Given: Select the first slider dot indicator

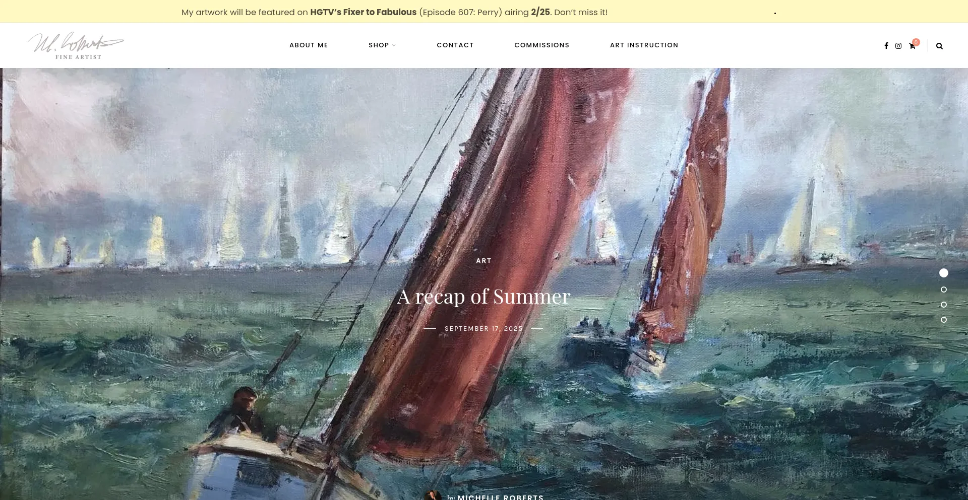Looking at the screenshot, I should pyautogui.click(x=944, y=273).
